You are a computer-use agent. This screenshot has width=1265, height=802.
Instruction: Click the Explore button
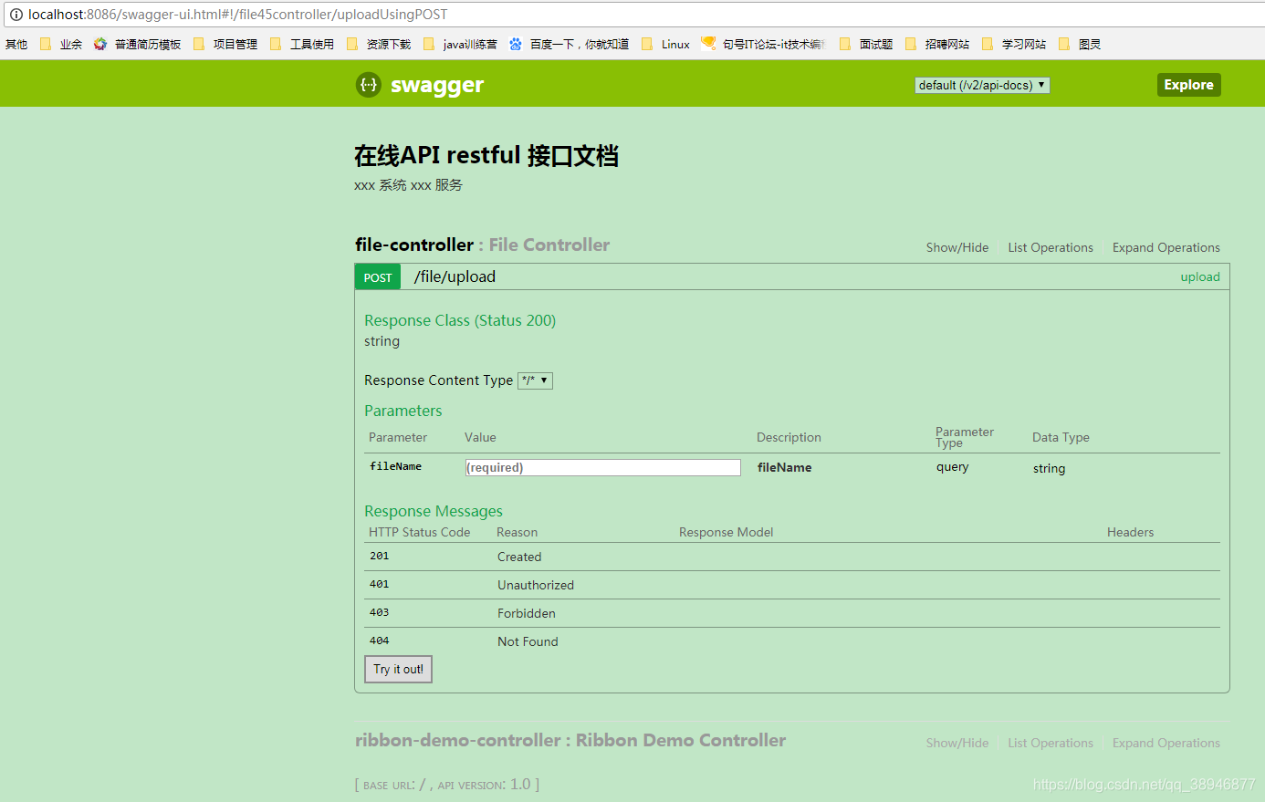(x=1188, y=85)
